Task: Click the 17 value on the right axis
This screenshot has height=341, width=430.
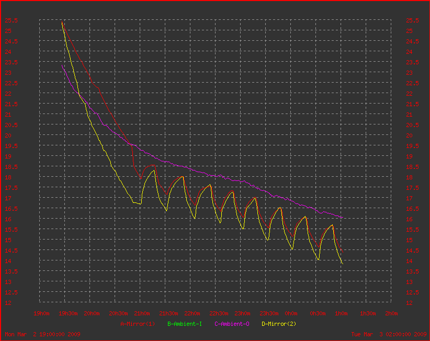Action: (x=409, y=198)
